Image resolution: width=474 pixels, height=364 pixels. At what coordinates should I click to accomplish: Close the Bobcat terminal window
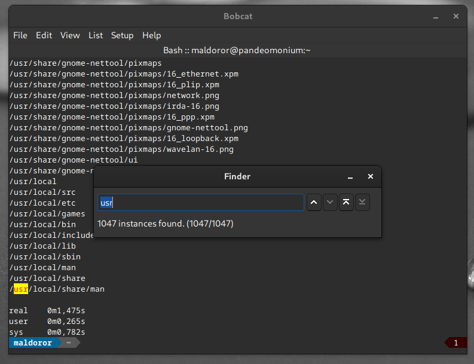(457, 17)
